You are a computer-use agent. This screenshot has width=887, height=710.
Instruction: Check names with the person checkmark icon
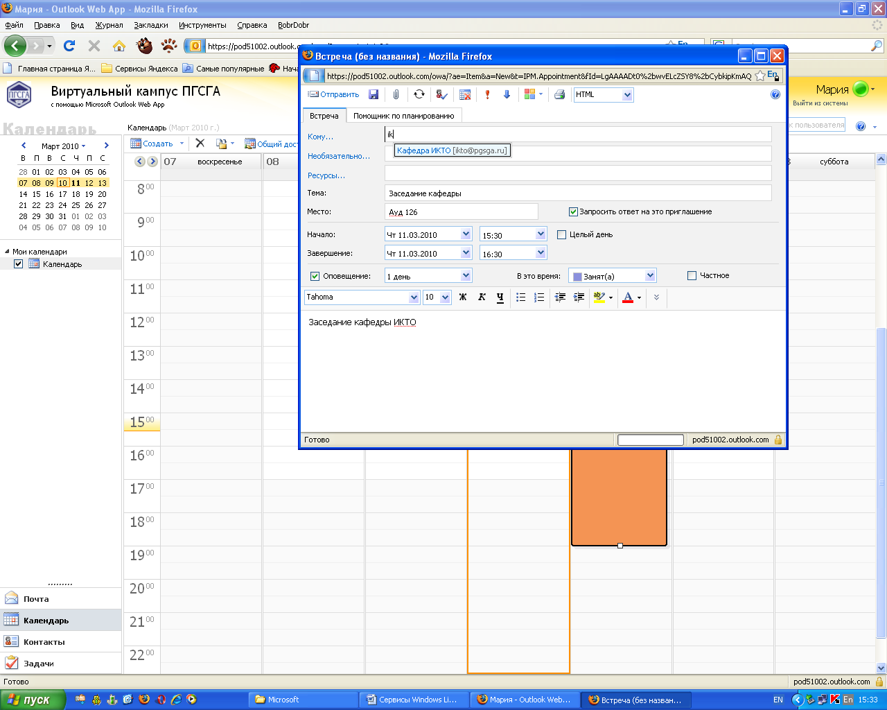pyautogui.click(x=441, y=94)
